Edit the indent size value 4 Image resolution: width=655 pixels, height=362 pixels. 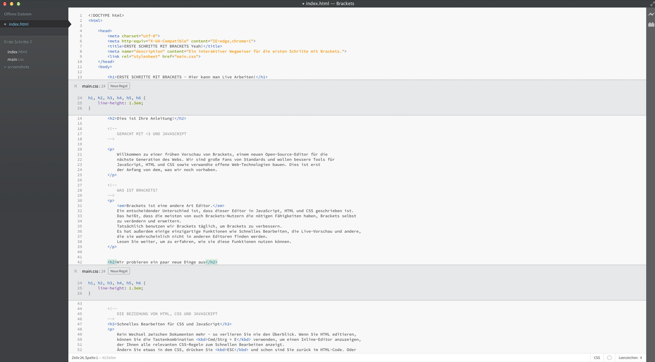(641, 358)
